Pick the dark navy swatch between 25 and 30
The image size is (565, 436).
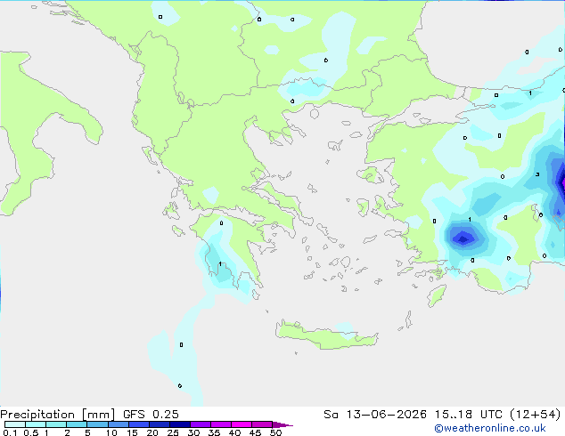[180, 424]
